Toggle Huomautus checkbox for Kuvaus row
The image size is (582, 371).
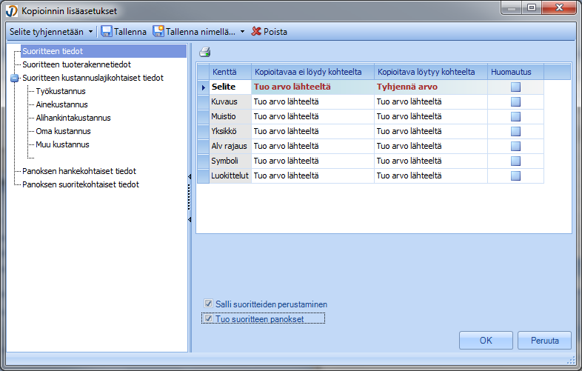tap(515, 101)
